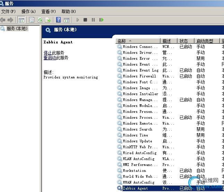The image size is (224, 192).
Task: Toggle the show/hide action pane icon
Action: (67, 20)
